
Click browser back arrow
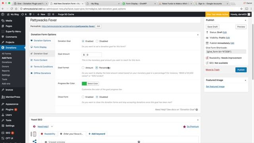coord(3,9)
